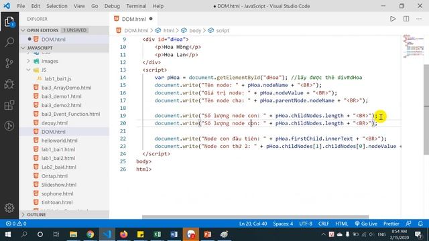Open Task View on taskbar

[56, 234]
